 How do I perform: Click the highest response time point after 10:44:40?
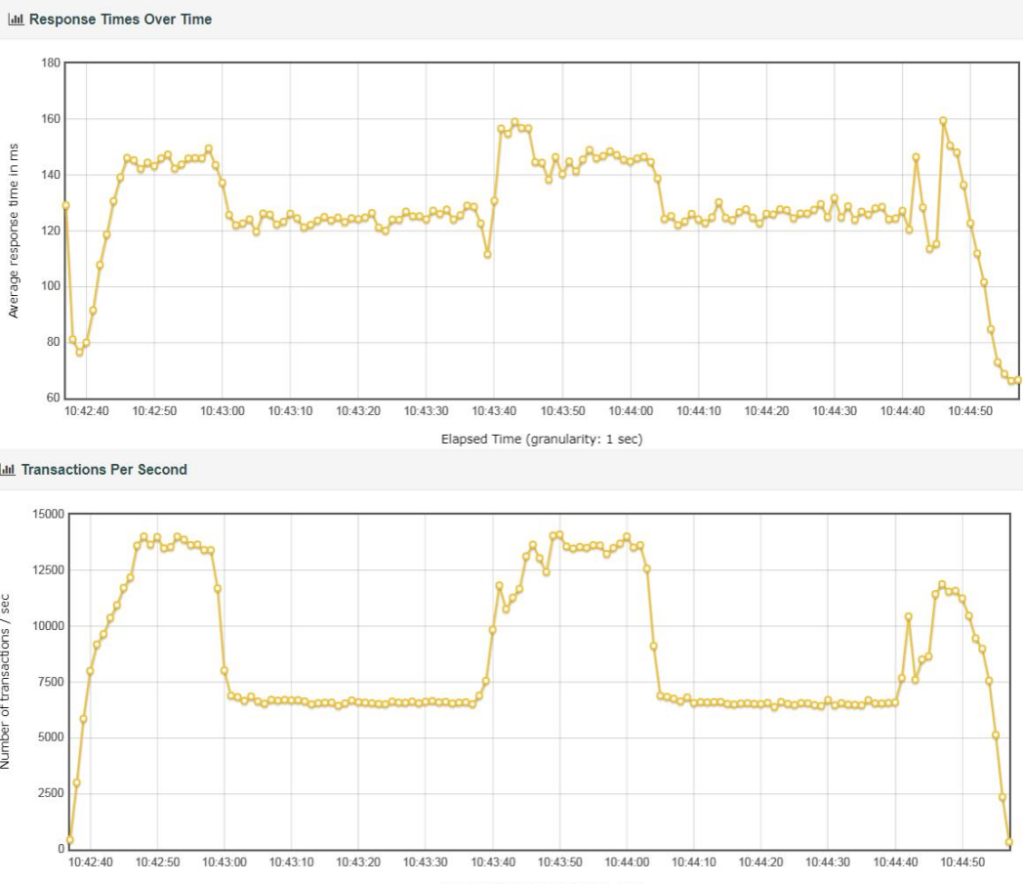point(943,121)
